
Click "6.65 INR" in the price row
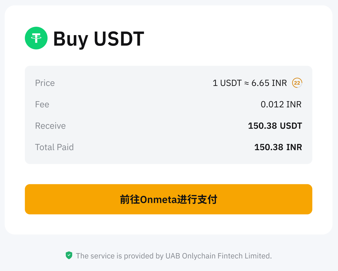[x=269, y=83]
